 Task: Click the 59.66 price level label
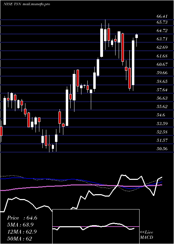[162, 73]
